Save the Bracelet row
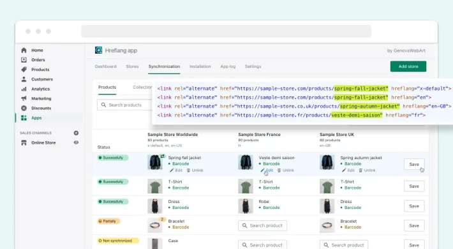Image resolution: width=453 pixels, height=249 pixels. click(x=414, y=225)
